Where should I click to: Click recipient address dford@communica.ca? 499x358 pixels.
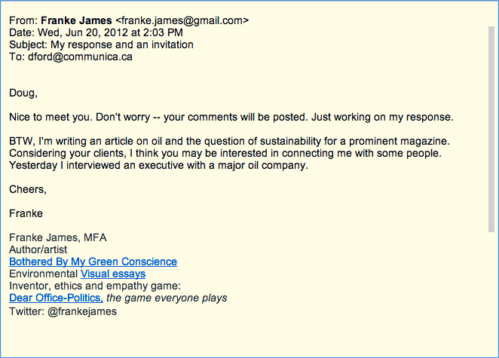pyautogui.click(x=80, y=57)
